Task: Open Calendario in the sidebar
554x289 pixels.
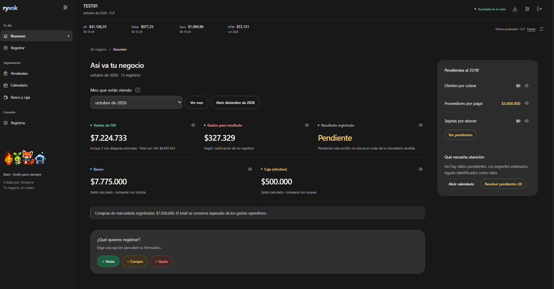Action: (x=36, y=85)
